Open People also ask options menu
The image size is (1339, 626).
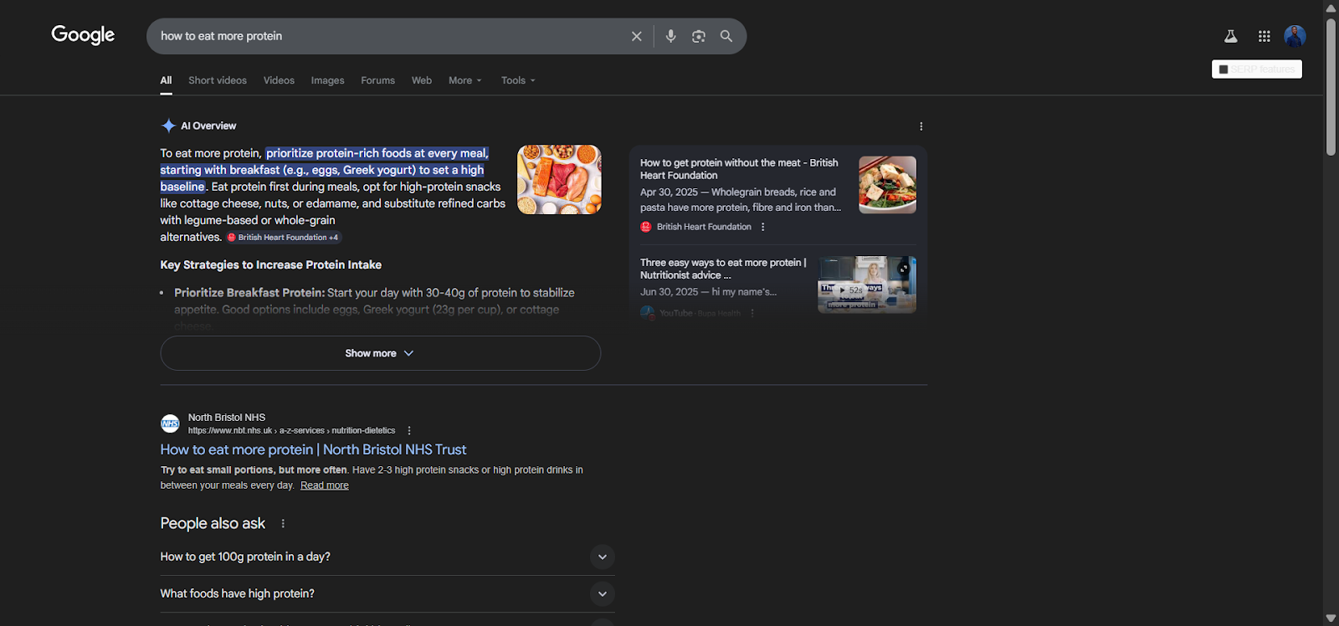click(x=283, y=524)
